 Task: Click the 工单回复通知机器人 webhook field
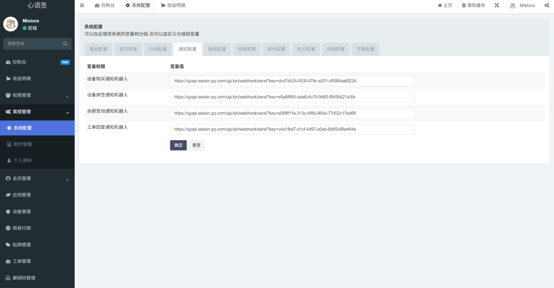point(292,129)
